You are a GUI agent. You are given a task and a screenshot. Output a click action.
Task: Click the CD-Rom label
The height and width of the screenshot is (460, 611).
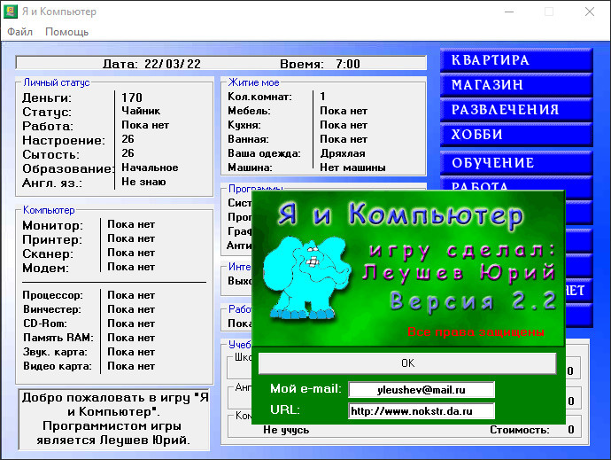click(45, 324)
